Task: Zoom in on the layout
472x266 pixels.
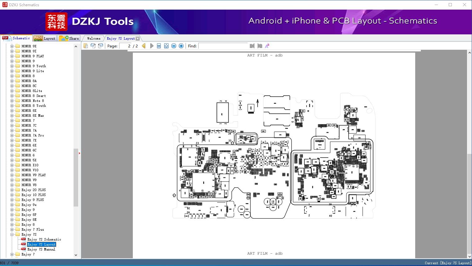Action: (181, 46)
